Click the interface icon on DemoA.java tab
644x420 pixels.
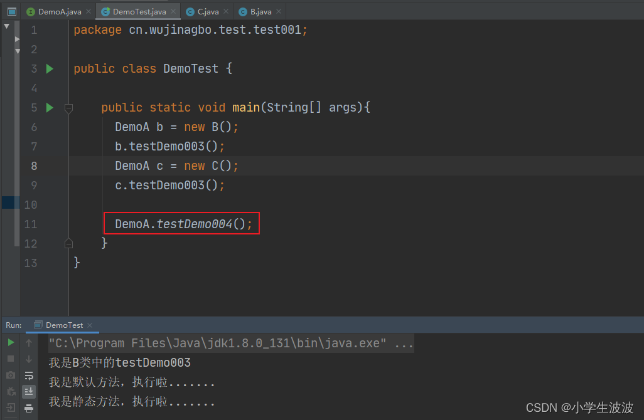[30, 12]
